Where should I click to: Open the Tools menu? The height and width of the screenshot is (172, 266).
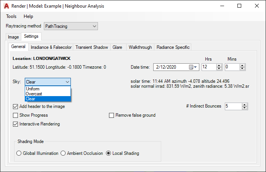tap(11, 16)
